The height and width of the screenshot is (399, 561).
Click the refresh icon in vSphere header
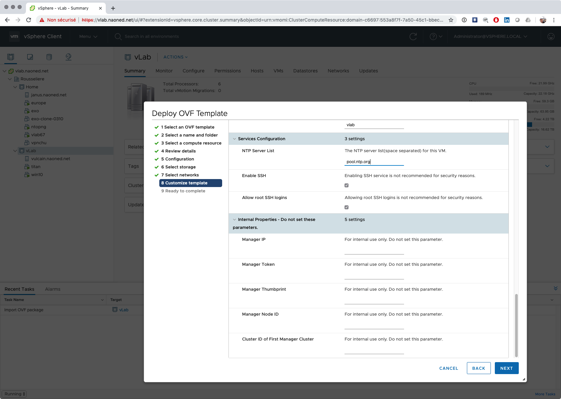[413, 37]
